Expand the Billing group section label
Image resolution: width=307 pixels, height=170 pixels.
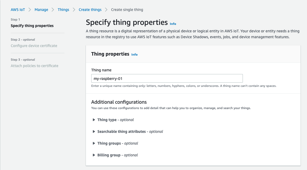coord(118,155)
